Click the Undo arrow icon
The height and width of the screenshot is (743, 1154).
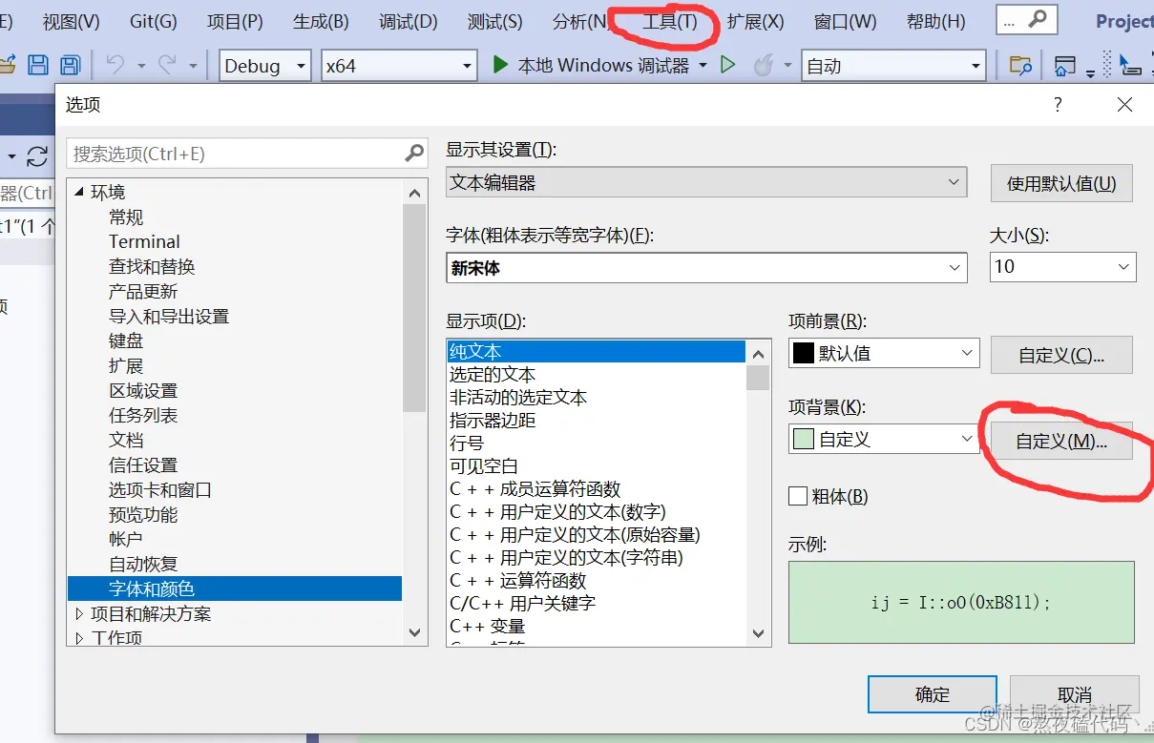(115, 65)
